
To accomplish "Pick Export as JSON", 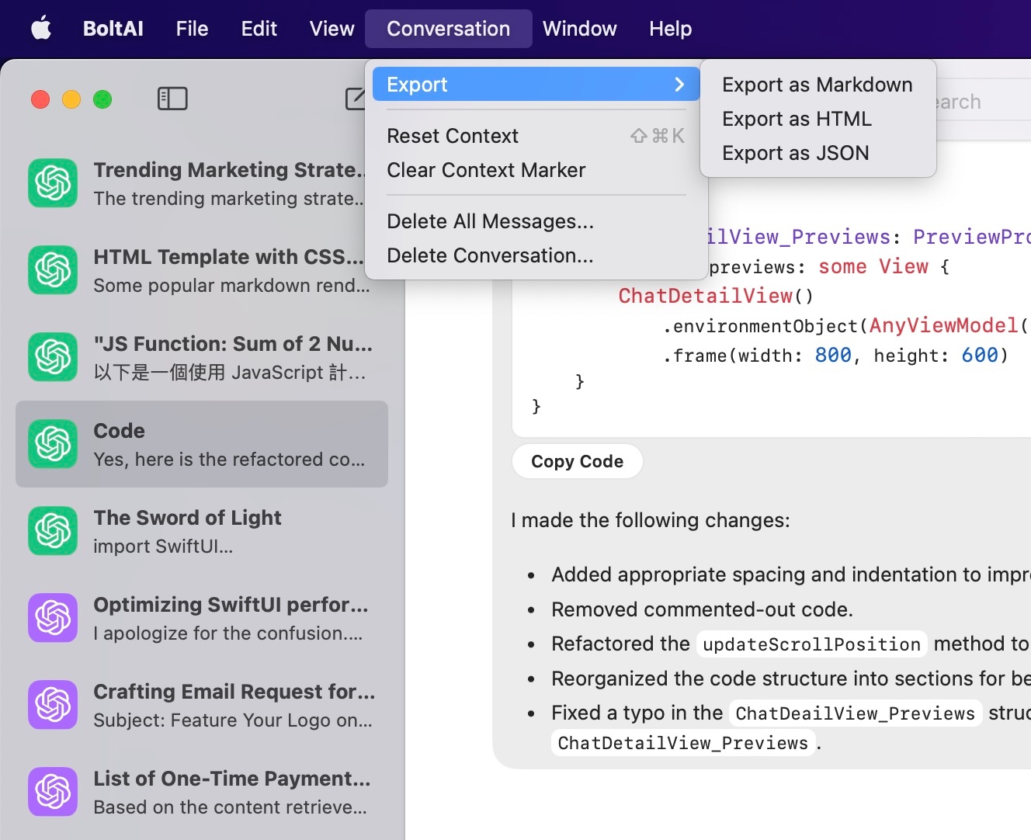I will click(x=795, y=153).
